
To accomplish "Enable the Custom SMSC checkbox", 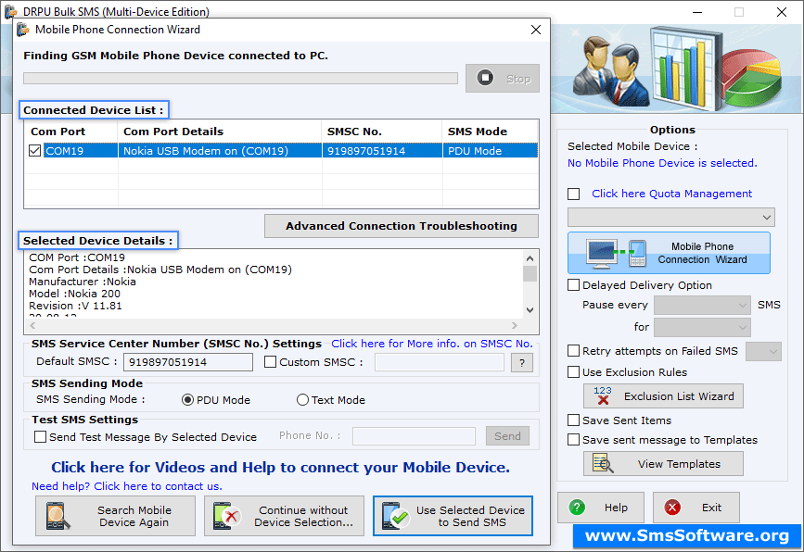I will [270, 362].
